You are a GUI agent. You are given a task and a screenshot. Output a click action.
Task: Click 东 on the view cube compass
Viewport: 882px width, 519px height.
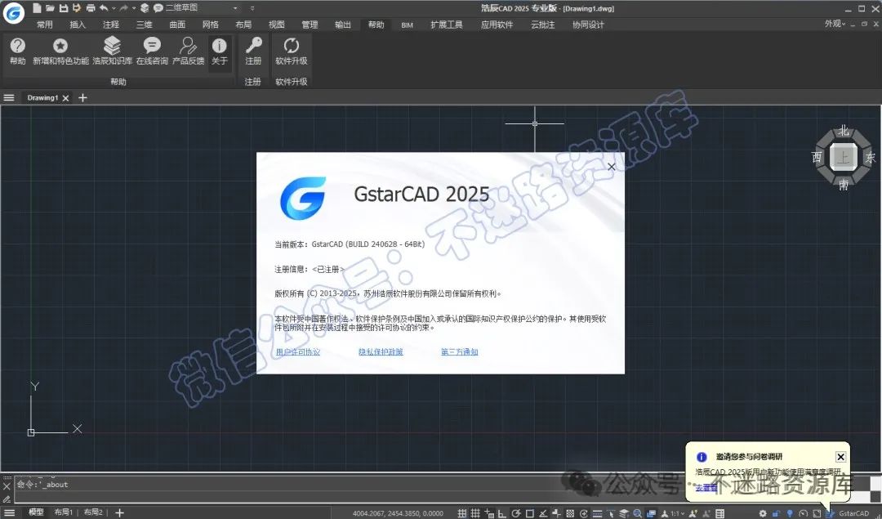click(871, 158)
